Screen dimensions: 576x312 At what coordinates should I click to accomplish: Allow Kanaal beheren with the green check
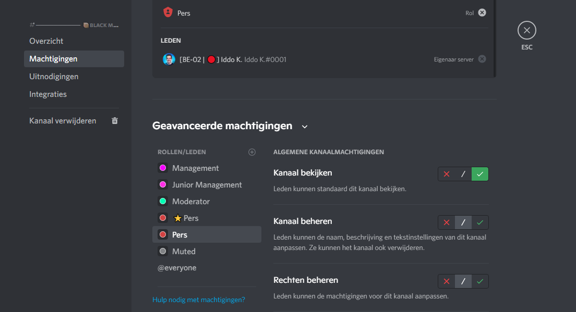(480, 222)
